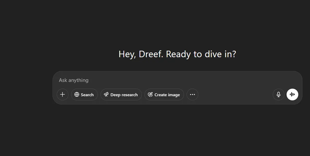Viewport: 310px width, 156px height.
Task: Start dictation with the microphone icon
Action: point(279,95)
